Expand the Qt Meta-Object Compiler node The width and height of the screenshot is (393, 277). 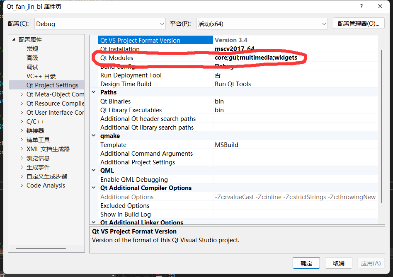[x=22, y=94]
